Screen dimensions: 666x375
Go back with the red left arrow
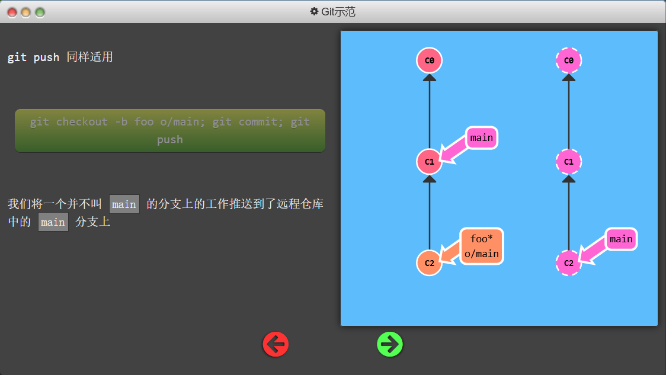pos(276,344)
